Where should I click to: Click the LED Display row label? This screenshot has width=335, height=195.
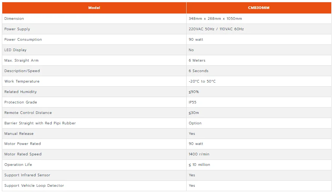pos(15,50)
